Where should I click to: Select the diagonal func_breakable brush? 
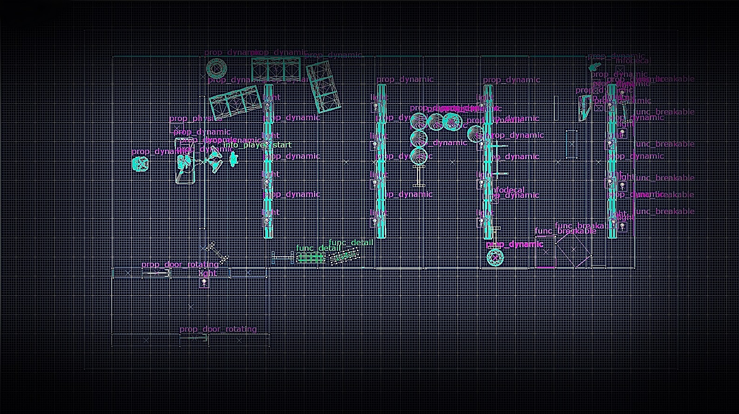(x=573, y=250)
